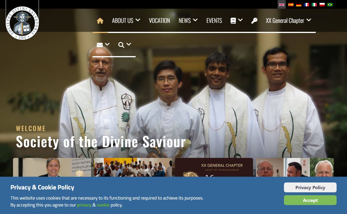Click the Accept cookies button
This screenshot has height=214, width=347.
(x=310, y=200)
